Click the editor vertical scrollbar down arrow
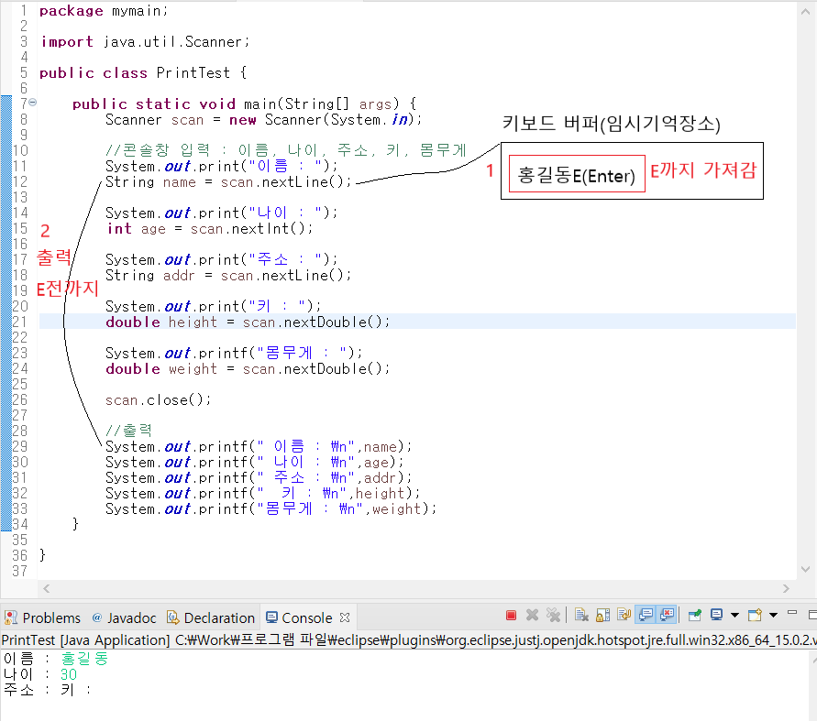 tap(805, 570)
